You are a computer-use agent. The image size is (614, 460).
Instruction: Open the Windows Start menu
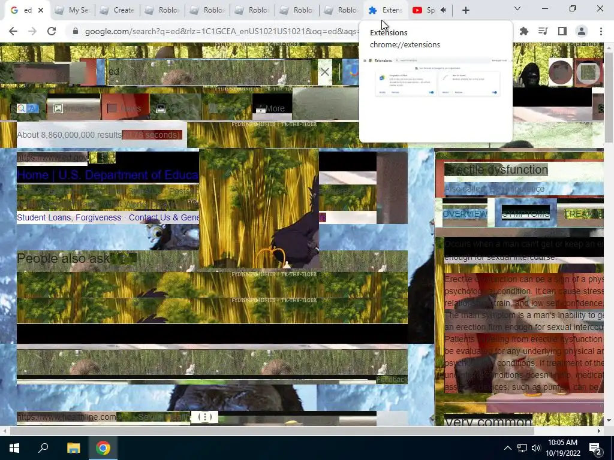pos(14,448)
